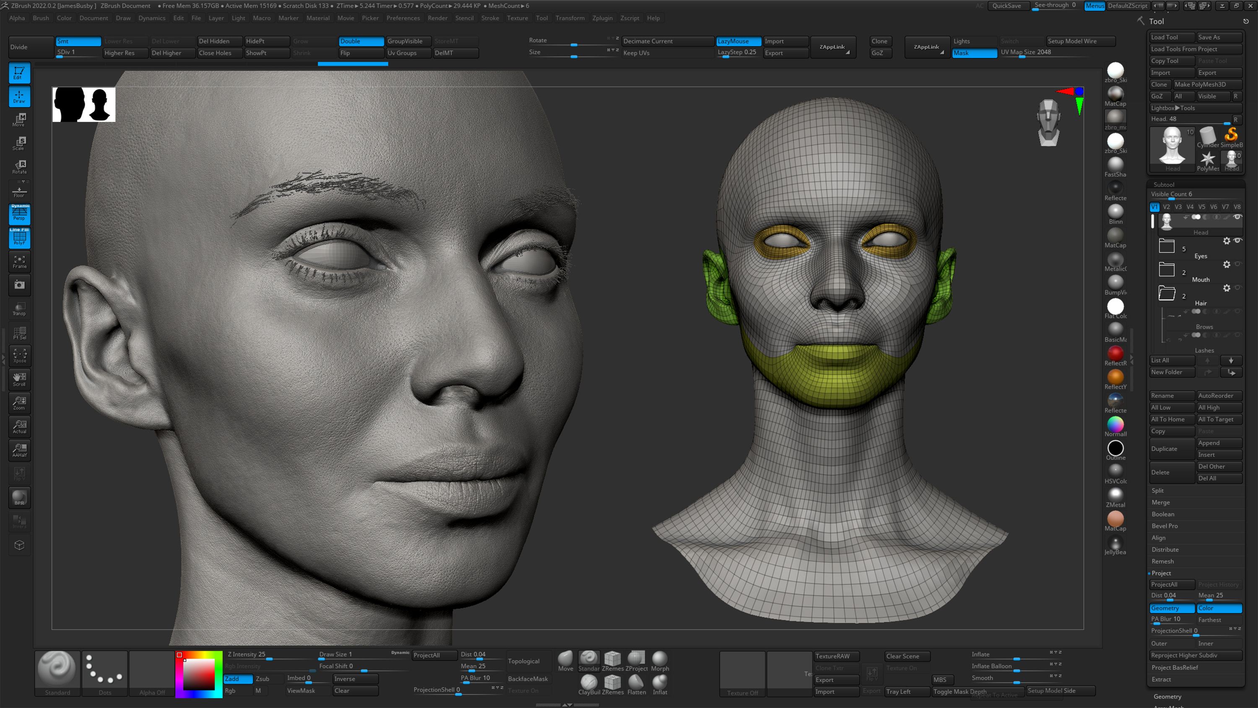The width and height of the screenshot is (1258, 708).
Task: Pick the Flatten brush
Action: pos(636,683)
